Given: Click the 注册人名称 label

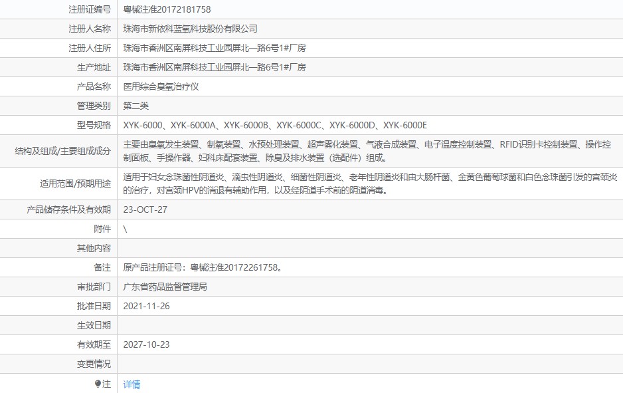Looking at the screenshot, I should tap(90, 29).
